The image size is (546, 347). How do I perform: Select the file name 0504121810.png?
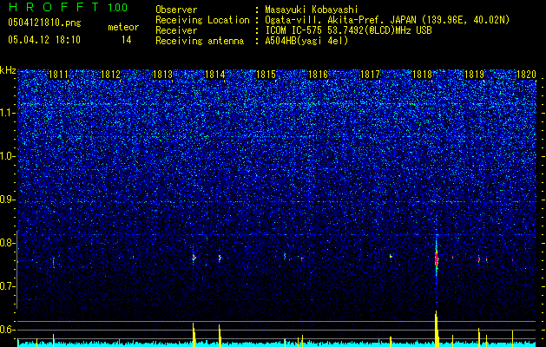coord(44,23)
